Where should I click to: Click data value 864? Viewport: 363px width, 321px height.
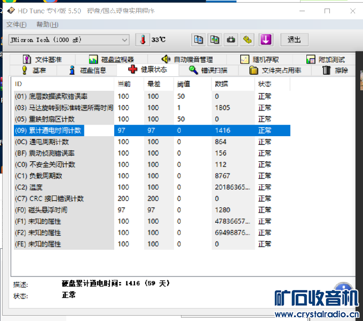220,142
